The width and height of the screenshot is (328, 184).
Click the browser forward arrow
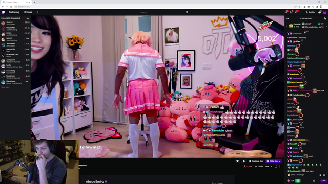tap(7, 7)
